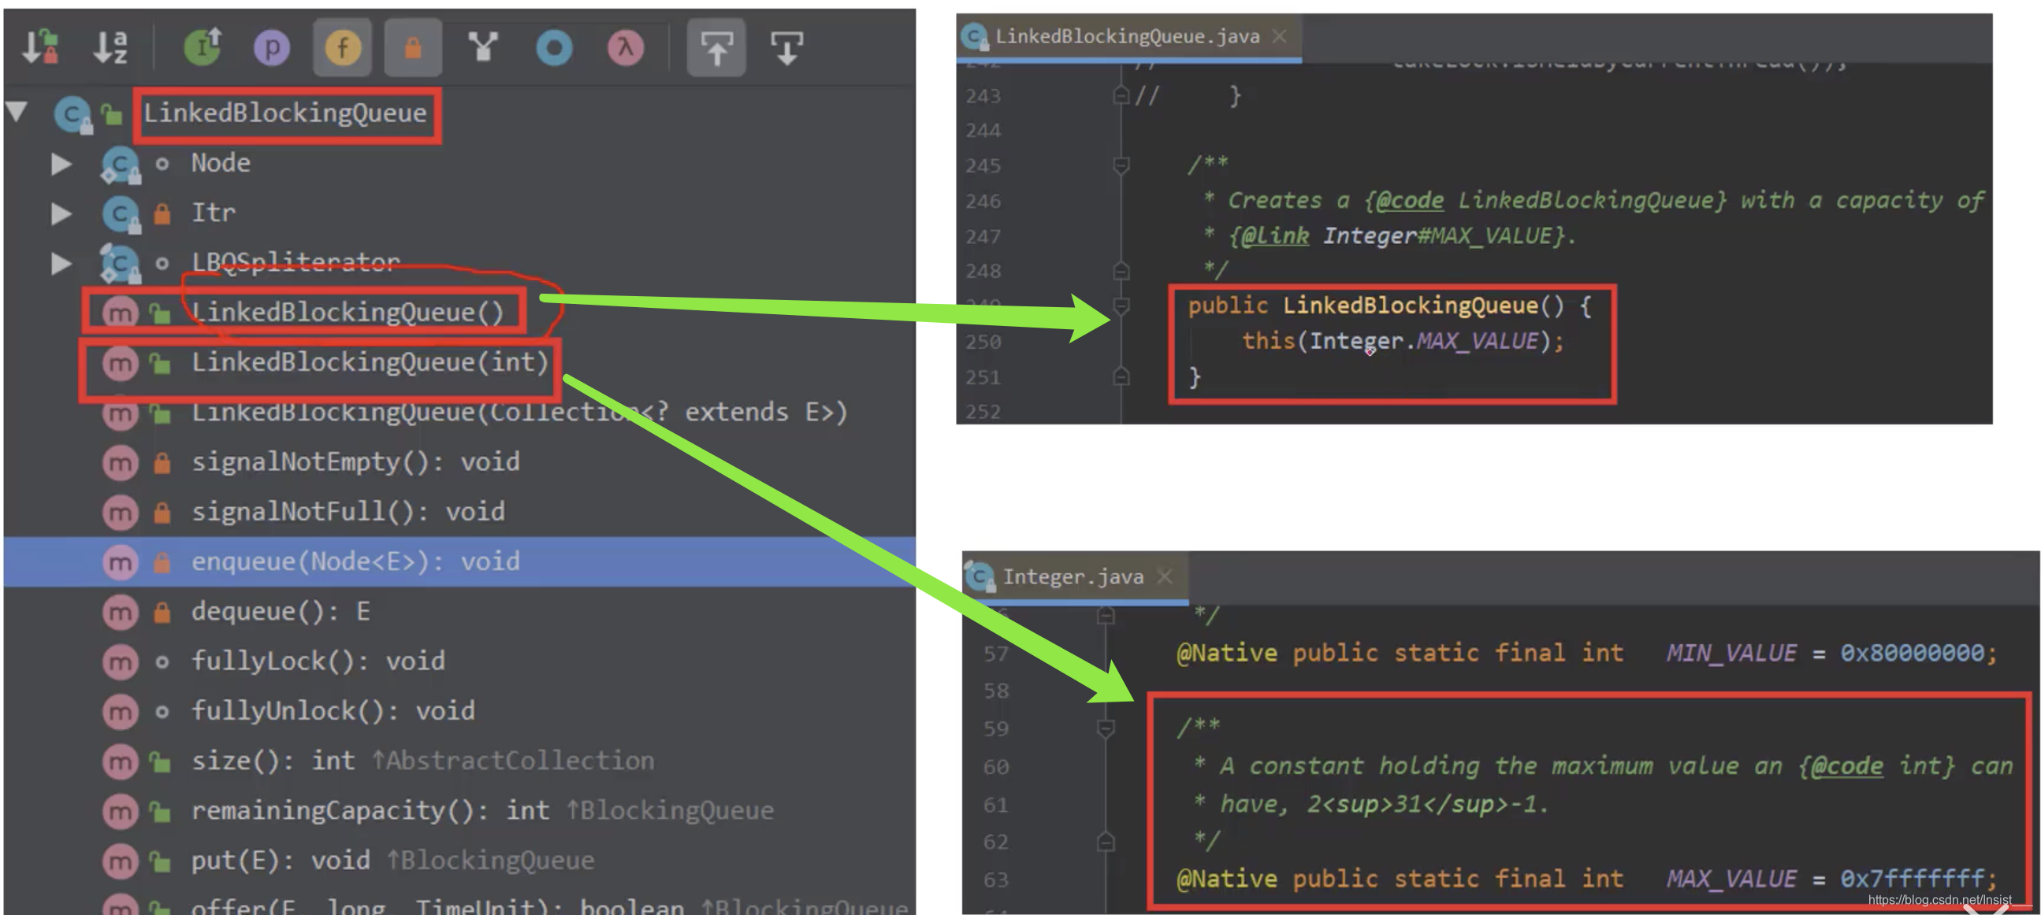The width and height of the screenshot is (2041, 915).
Task: Click method icon of signalNotFull row
Action: point(121,513)
